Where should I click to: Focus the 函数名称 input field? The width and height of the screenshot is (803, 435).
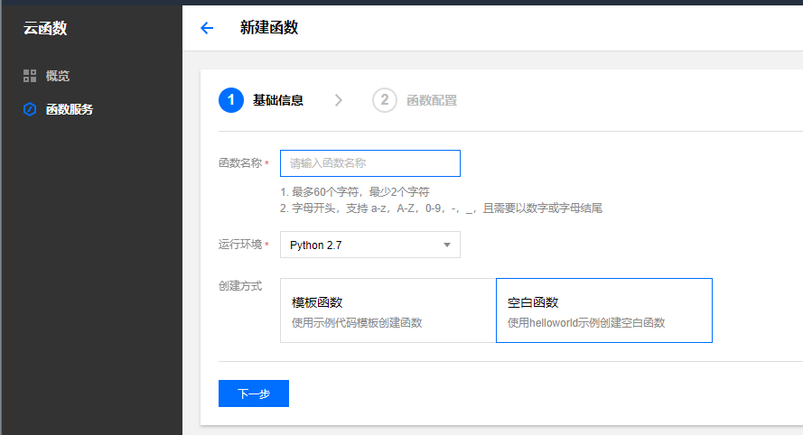(x=370, y=163)
